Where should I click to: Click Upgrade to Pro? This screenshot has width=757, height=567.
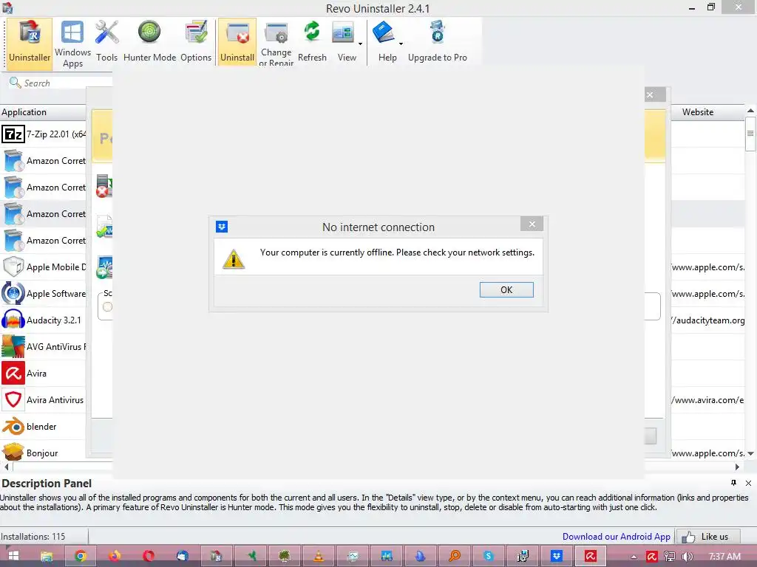(x=438, y=42)
